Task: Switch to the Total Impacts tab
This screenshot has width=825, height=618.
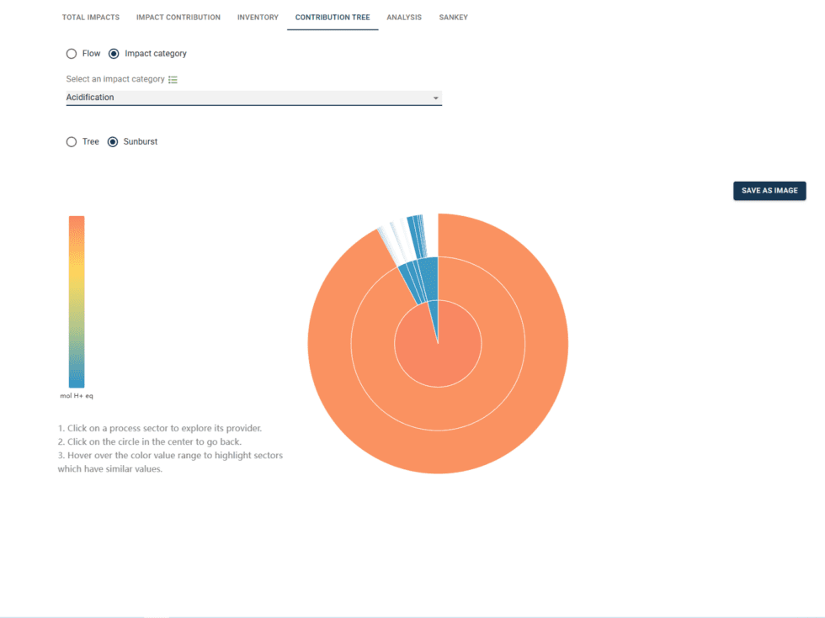Action: click(x=91, y=18)
